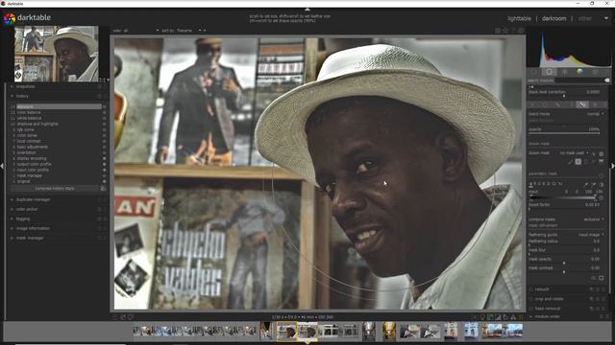The image size is (615, 345).
Task: Show only active modules group
Action: pos(533,72)
